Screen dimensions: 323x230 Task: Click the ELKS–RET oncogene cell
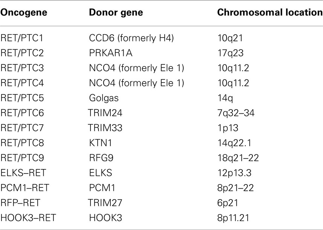[23, 173]
